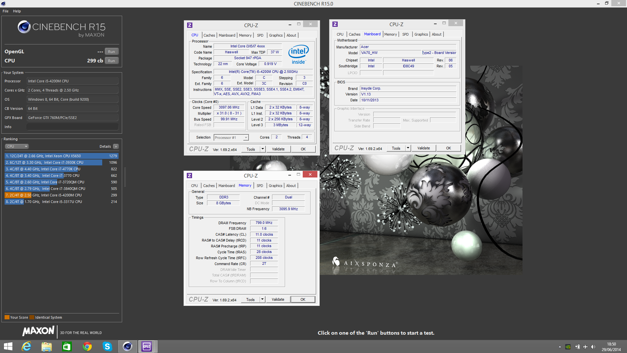
Task: Click GFX Board field GeForce GTX 760M
Action: click(72, 118)
